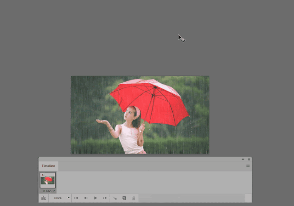The width and height of the screenshot is (294, 206).
Task: Open the 0 sec. frame delay dropdown
Action: tap(49, 191)
